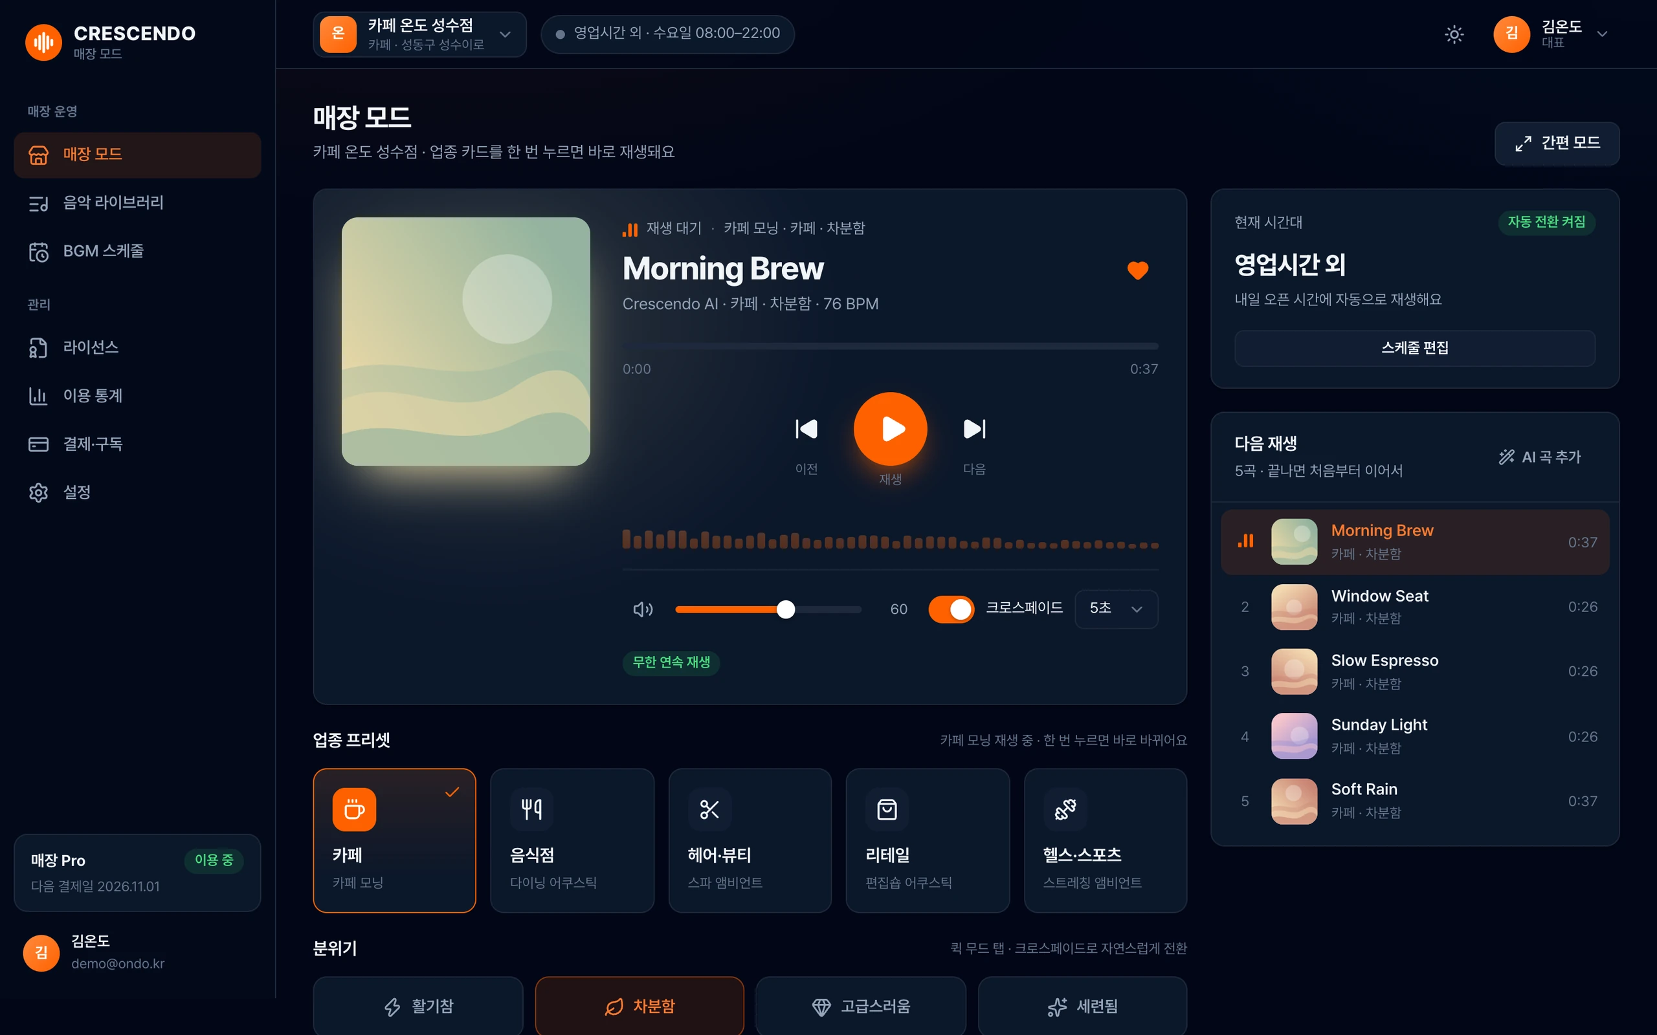Click the 온 store badge icon
The image size is (1657, 1035).
339,34
